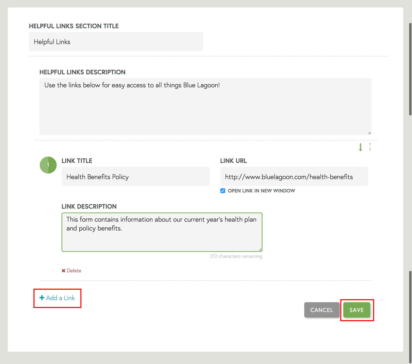This screenshot has height=364, width=412.
Task: Cancel editing the Helpful Links section
Action: (x=321, y=310)
